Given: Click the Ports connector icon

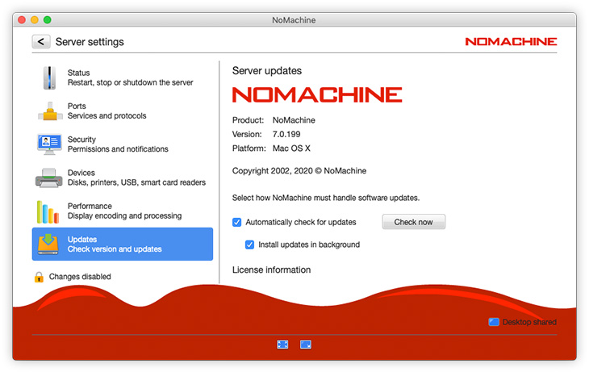Looking at the screenshot, I should pyautogui.click(x=49, y=111).
